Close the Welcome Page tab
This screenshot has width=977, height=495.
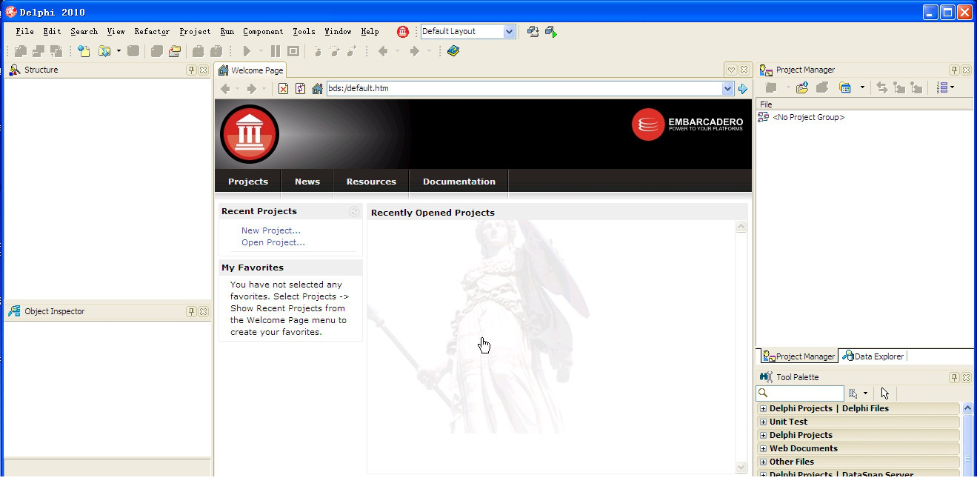click(744, 70)
